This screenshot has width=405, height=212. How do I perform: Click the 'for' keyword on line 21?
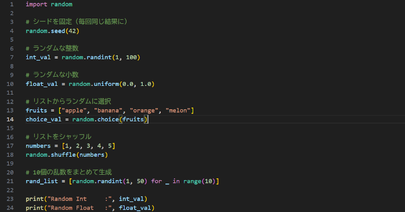157,181
